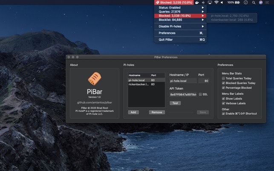Viewport: 274px width, 171px height.
Task: Select the highlighted Blocked: 3,038 menu item
Action: pos(180,16)
